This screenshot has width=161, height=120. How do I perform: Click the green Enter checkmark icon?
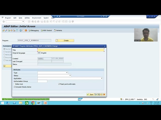[x=4, y=21]
